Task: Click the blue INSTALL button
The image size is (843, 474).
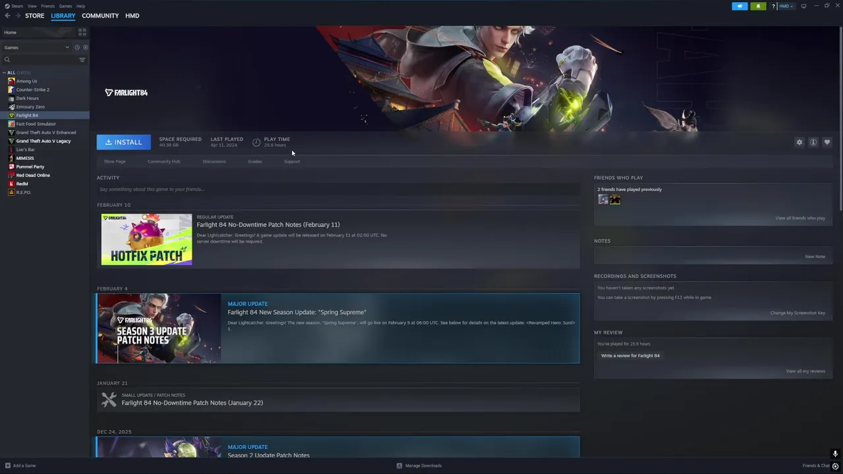Action: (124, 142)
